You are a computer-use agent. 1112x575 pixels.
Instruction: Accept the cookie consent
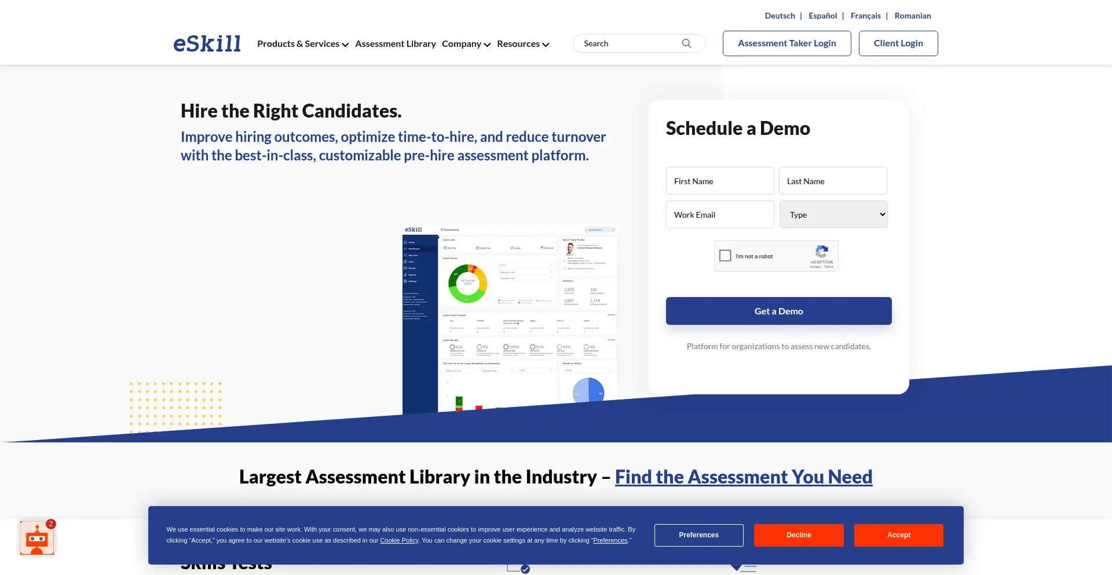pos(898,535)
